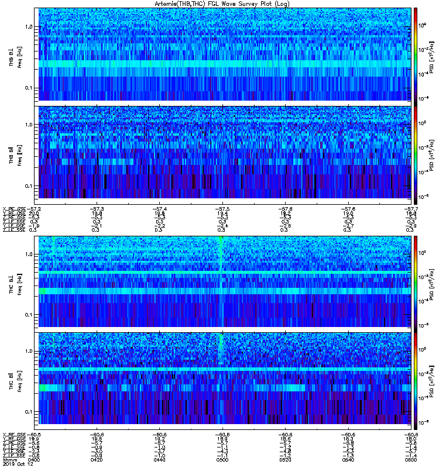This screenshot has height=468, width=439.
Task: Click the 0400 time tick label
Action: 34,460
